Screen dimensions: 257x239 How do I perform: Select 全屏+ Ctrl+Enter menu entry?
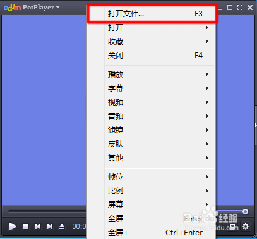(x=151, y=233)
